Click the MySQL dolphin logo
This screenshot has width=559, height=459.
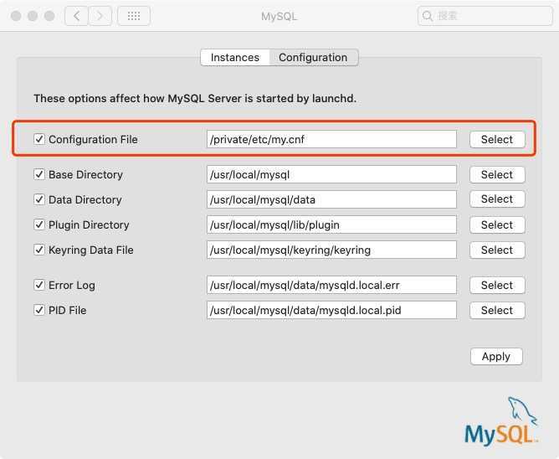[x=501, y=424]
